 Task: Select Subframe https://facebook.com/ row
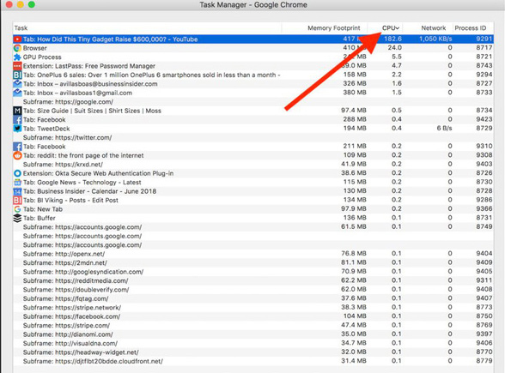tap(253, 316)
